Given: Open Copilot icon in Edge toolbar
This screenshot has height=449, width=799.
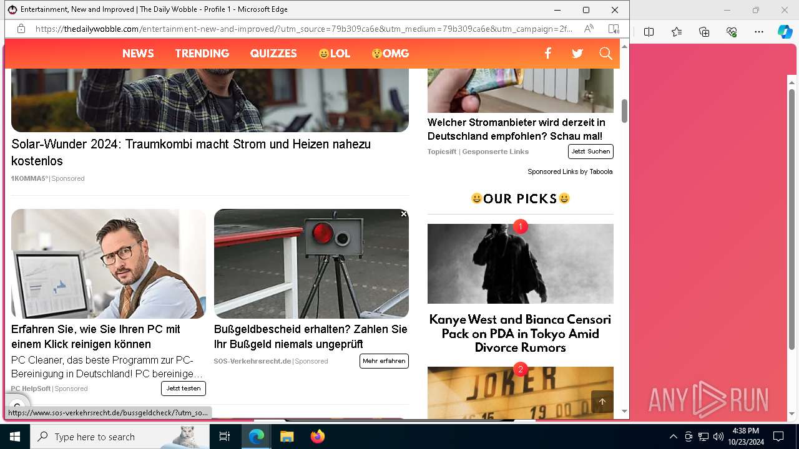Looking at the screenshot, I should pyautogui.click(x=785, y=32).
